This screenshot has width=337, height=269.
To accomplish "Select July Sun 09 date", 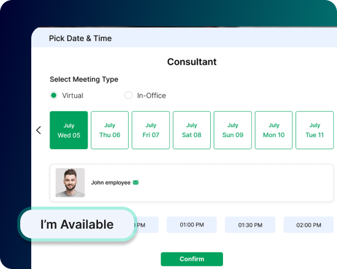I will (233, 130).
